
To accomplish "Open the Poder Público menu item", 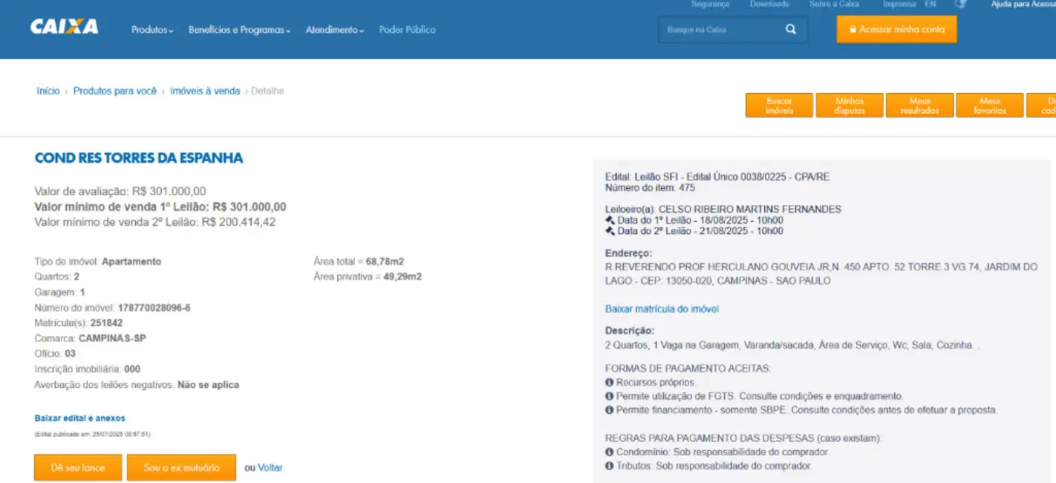I will (407, 30).
